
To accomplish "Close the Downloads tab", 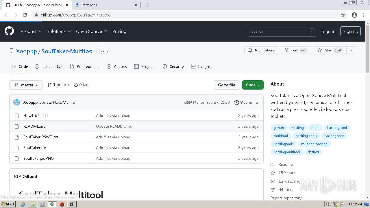I will [136, 5].
